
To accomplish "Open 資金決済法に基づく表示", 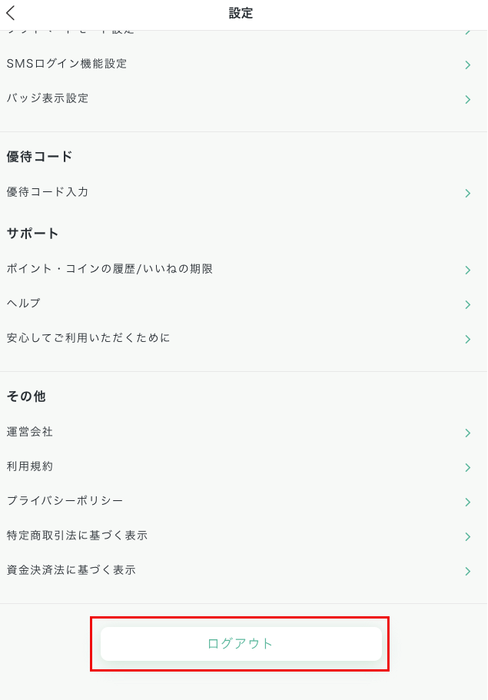I will point(71,570).
